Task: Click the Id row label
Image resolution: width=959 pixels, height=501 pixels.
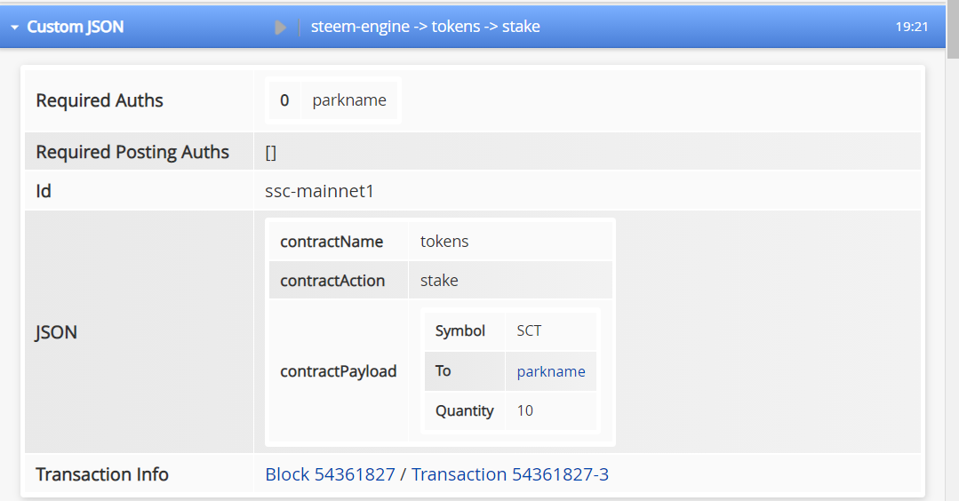Action: point(44,191)
